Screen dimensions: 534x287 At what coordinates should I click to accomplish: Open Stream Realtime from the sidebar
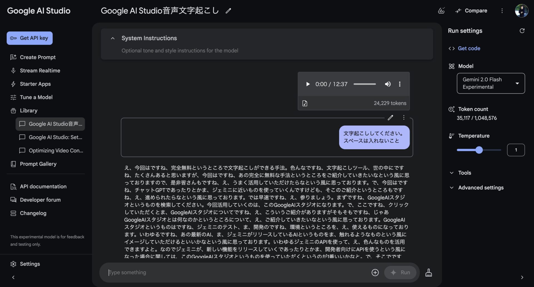click(40, 71)
